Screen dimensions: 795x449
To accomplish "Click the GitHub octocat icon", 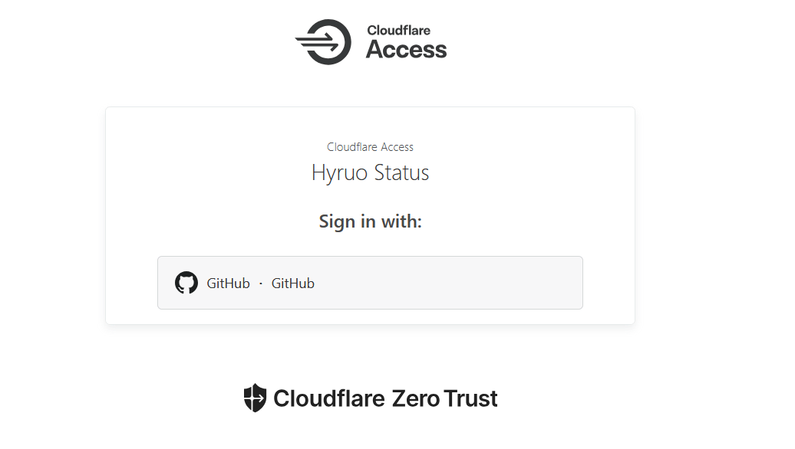I will coord(186,283).
